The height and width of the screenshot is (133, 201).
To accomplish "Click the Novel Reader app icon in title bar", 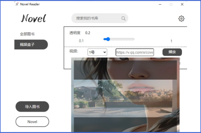I will coord(17,4).
